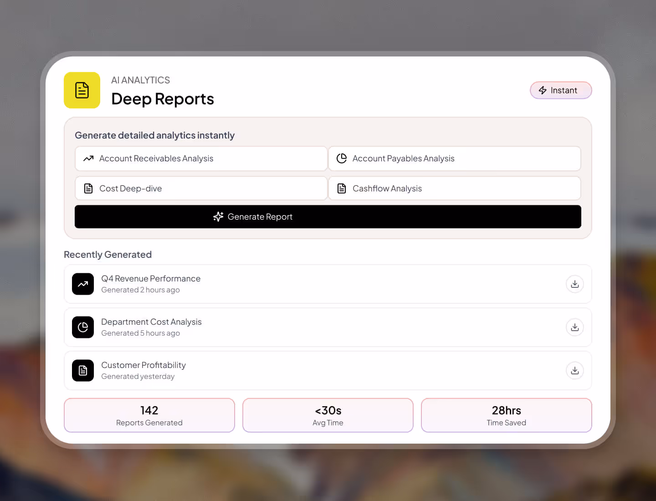
Task: Click the Instant badge
Action: (561, 90)
